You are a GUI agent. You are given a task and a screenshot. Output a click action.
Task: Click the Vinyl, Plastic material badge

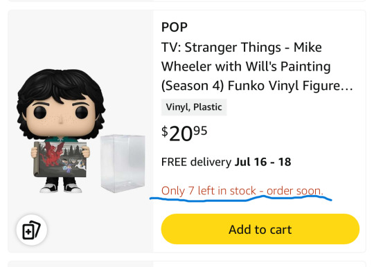point(194,107)
